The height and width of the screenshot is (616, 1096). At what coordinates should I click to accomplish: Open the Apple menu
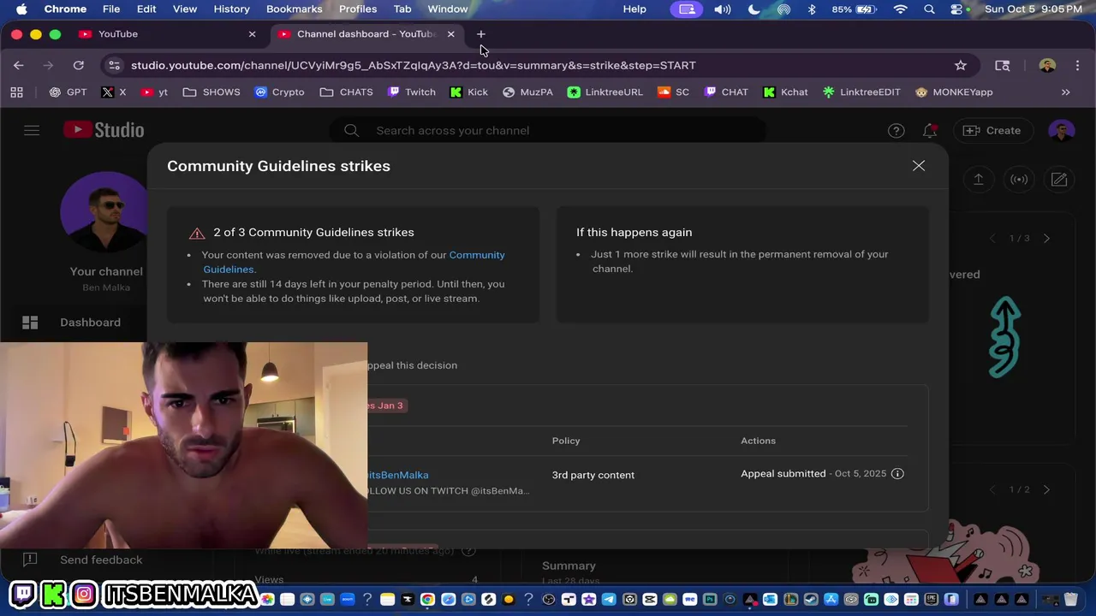pos(21,9)
